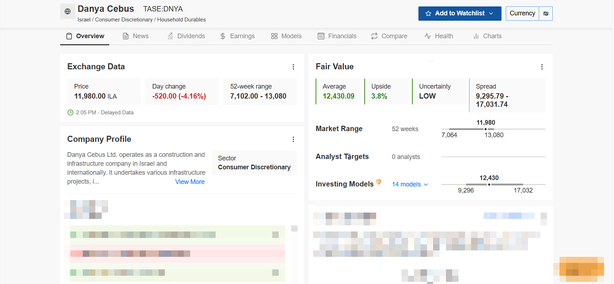Viewport: 614px width, 284px height.
Task: Open the Earnings tab
Action: click(237, 36)
